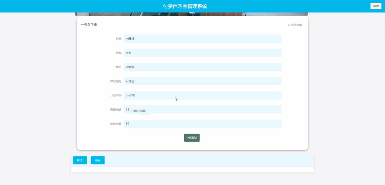Viewport: 385px width, 185px height.
Task: Click the 地区 field showing xx地区
Action: [203, 67]
